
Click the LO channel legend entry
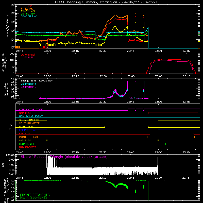coord(28,55)
